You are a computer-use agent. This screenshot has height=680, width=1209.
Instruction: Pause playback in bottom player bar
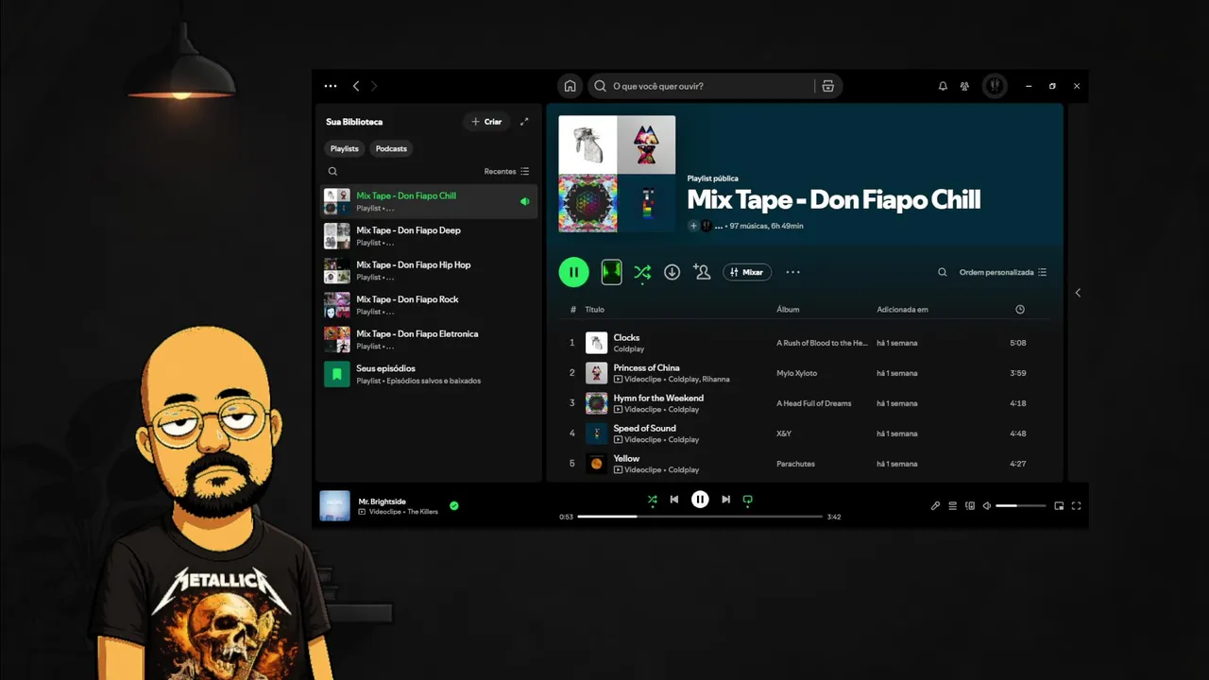tap(700, 500)
